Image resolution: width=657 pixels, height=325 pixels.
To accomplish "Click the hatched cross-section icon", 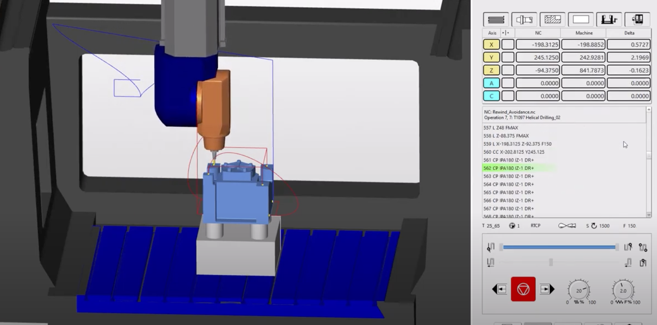I will (x=552, y=19).
